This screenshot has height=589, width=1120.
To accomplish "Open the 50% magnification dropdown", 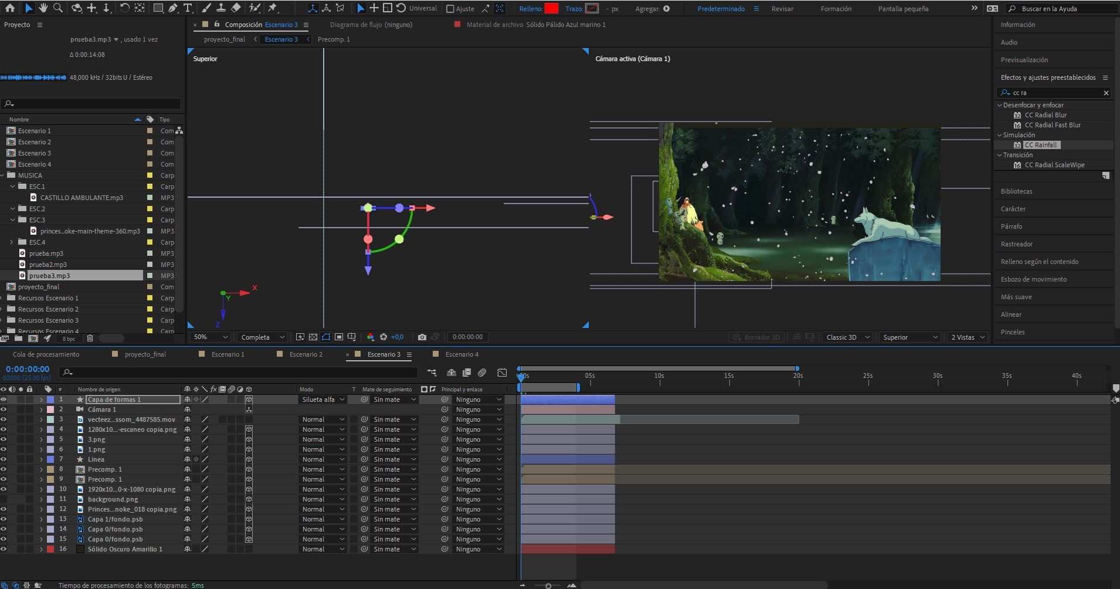I will pyautogui.click(x=210, y=337).
